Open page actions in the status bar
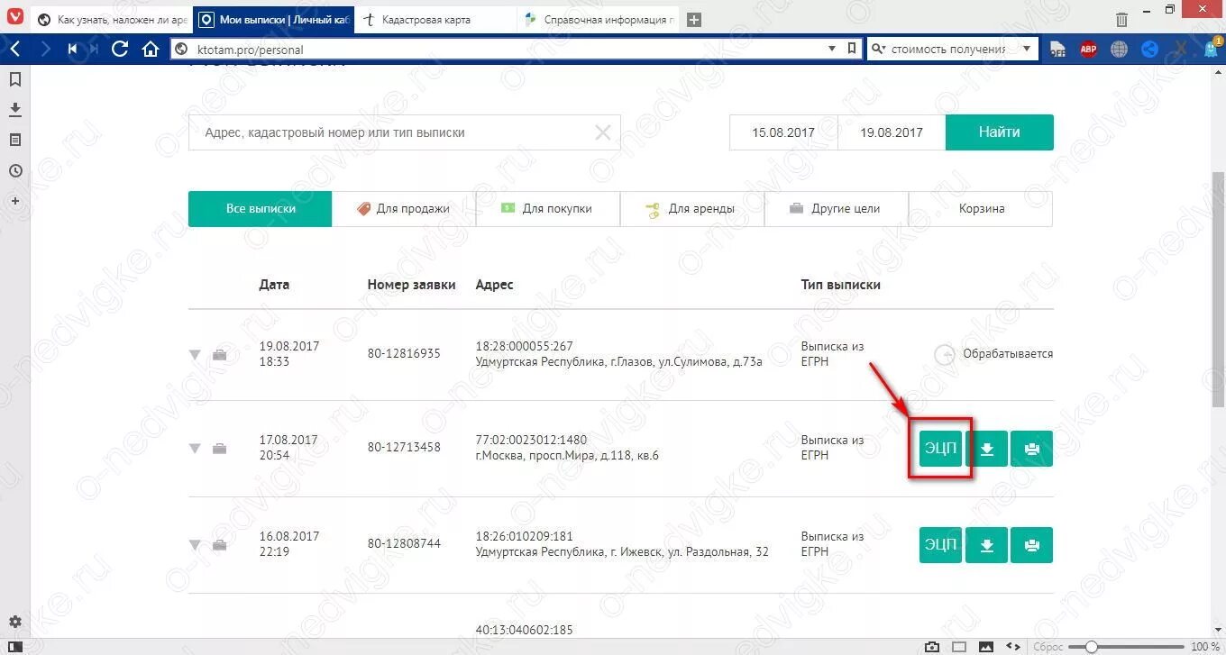 (1013, 646)
